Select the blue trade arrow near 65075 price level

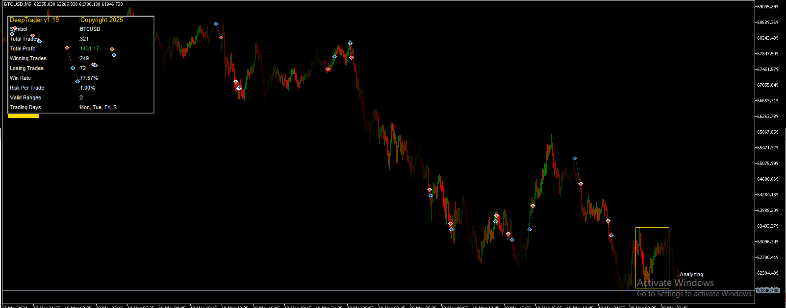[575, 158]
